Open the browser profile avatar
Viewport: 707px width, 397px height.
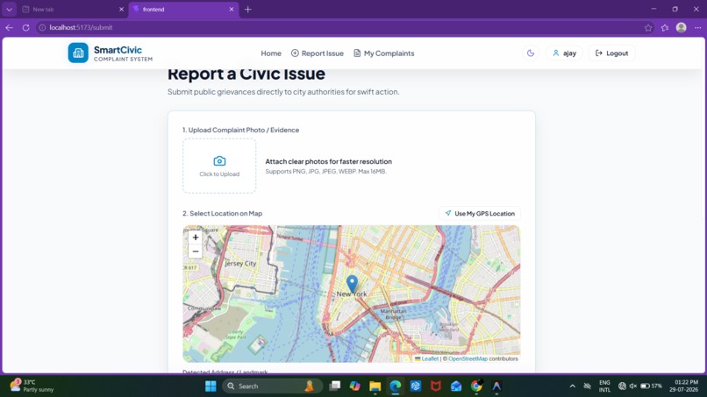(681, 27)
